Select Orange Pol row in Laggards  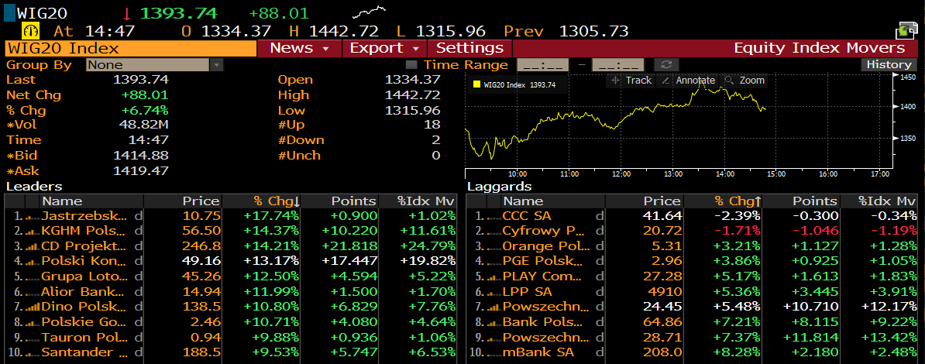coord(692,246)
